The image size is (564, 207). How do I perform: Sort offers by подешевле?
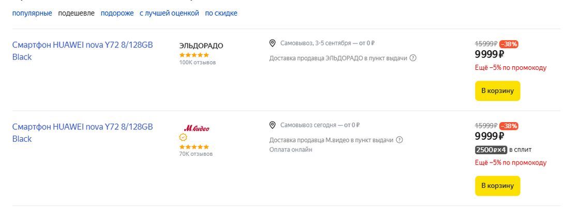(76, 13)
